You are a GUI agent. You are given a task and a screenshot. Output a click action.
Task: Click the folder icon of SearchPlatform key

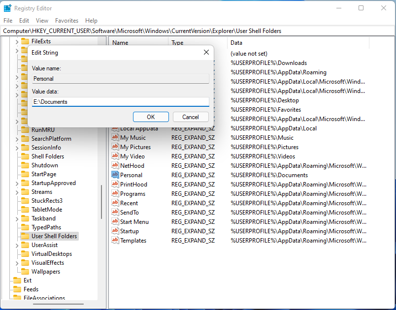click(x=25, y=139)
